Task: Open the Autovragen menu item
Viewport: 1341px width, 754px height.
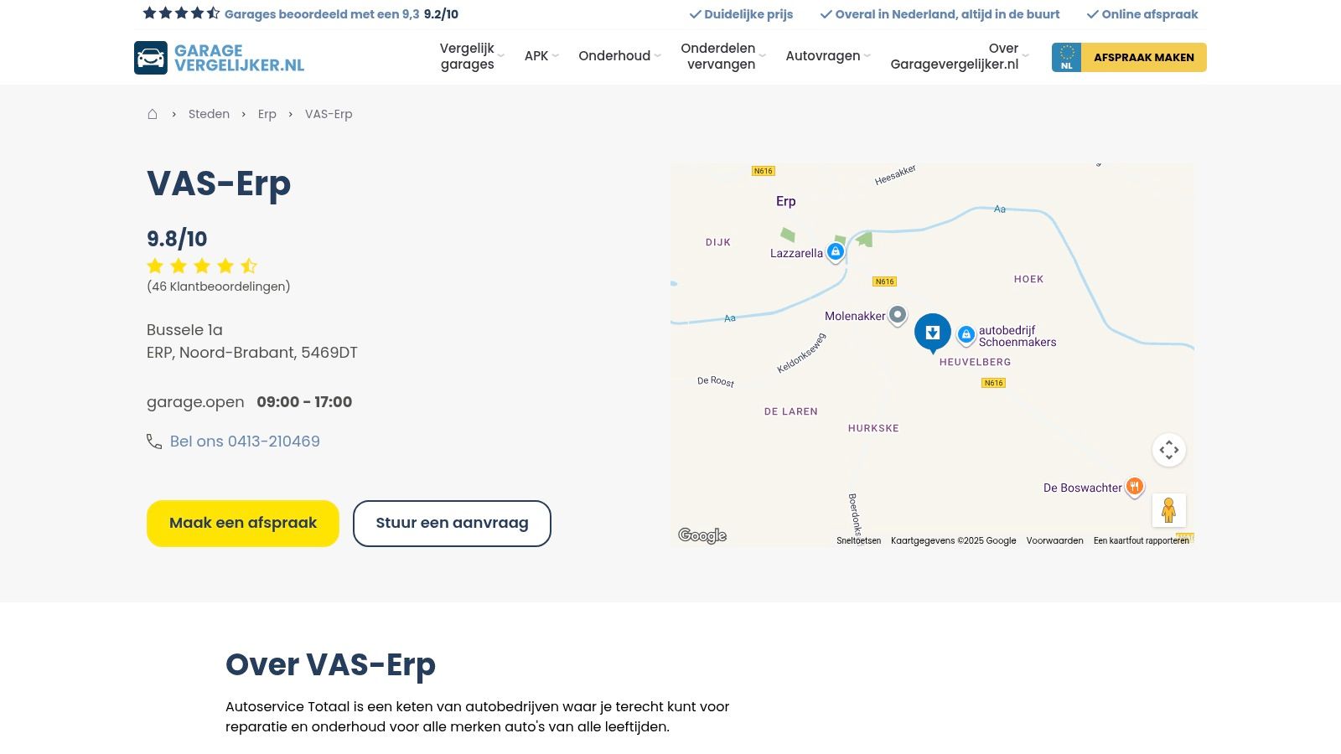Action: click(x=822, y=56)
